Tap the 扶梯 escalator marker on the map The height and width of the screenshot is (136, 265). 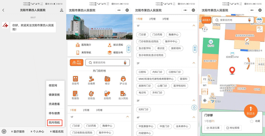pos(247,40)
